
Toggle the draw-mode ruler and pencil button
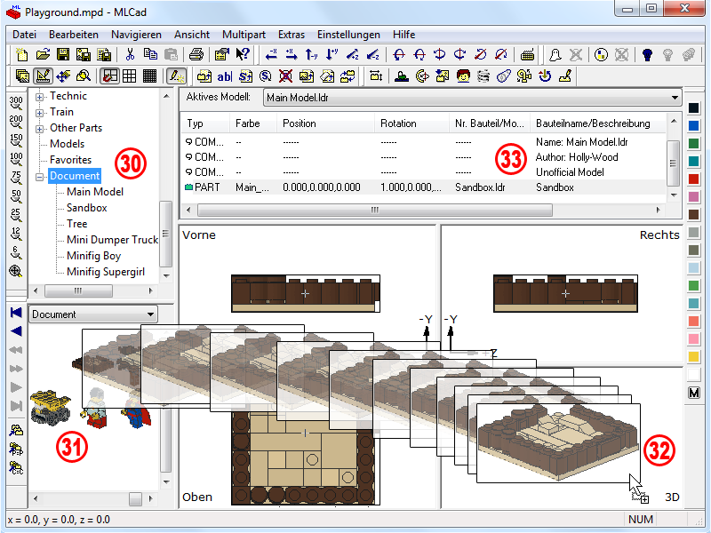click(43, 76)
